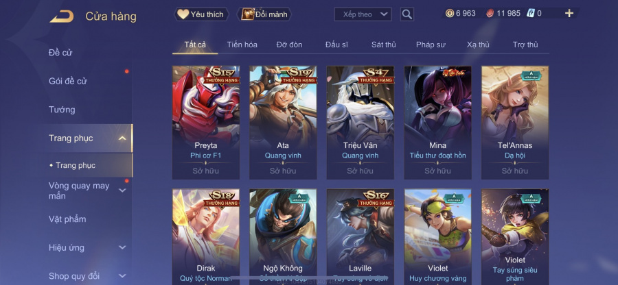Tap the red ruby currency icon
Image resolution: width=618 pixels, height=285 pixels.
490,14
